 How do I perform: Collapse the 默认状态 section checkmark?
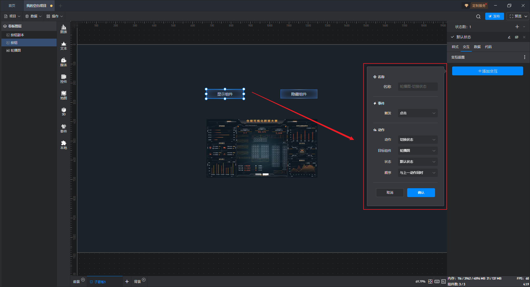click(452, 37)
